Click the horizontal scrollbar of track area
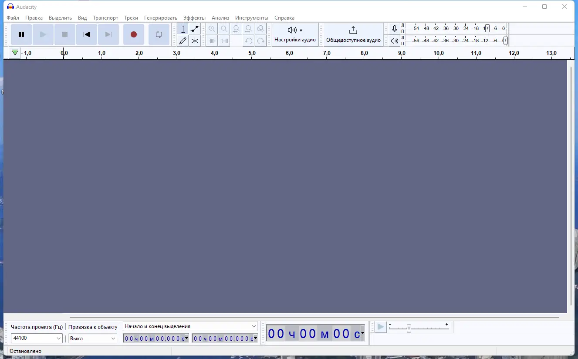Viewport: 578px width, 359px height. (x=314, y=317)
